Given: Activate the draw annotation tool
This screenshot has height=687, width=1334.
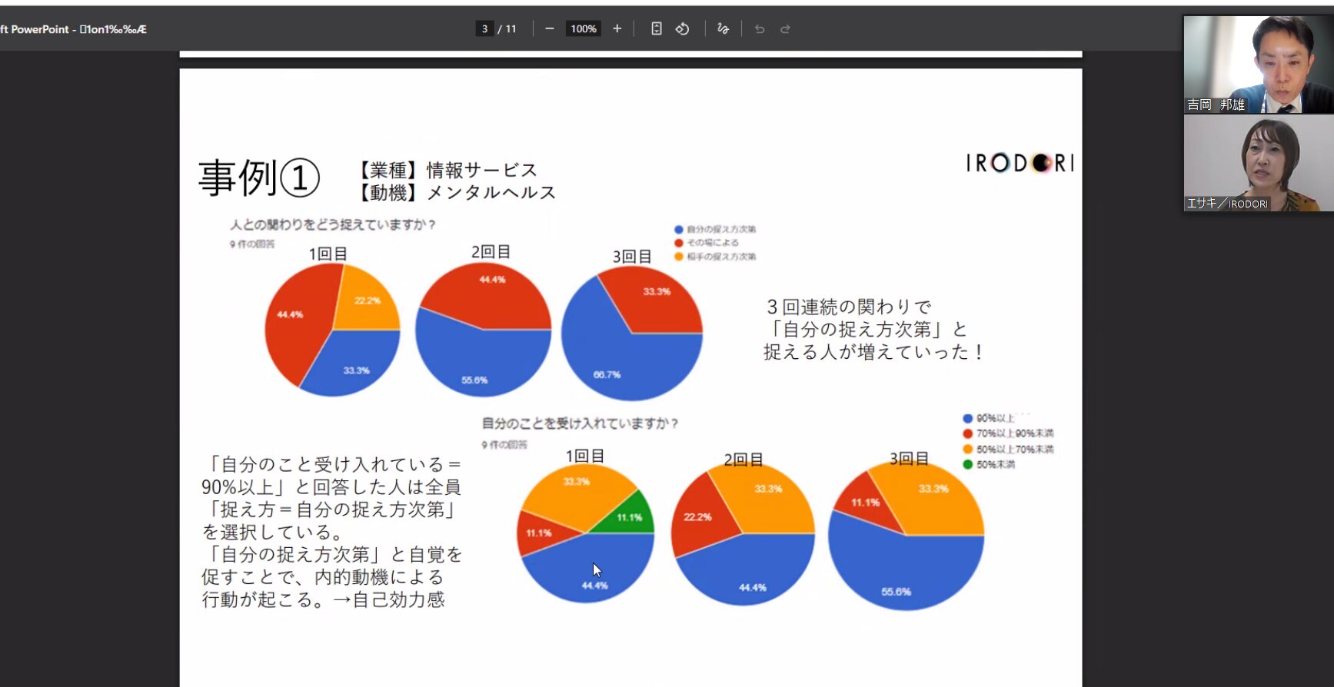Looking at the screenshot, I should [x=723, y=29].
